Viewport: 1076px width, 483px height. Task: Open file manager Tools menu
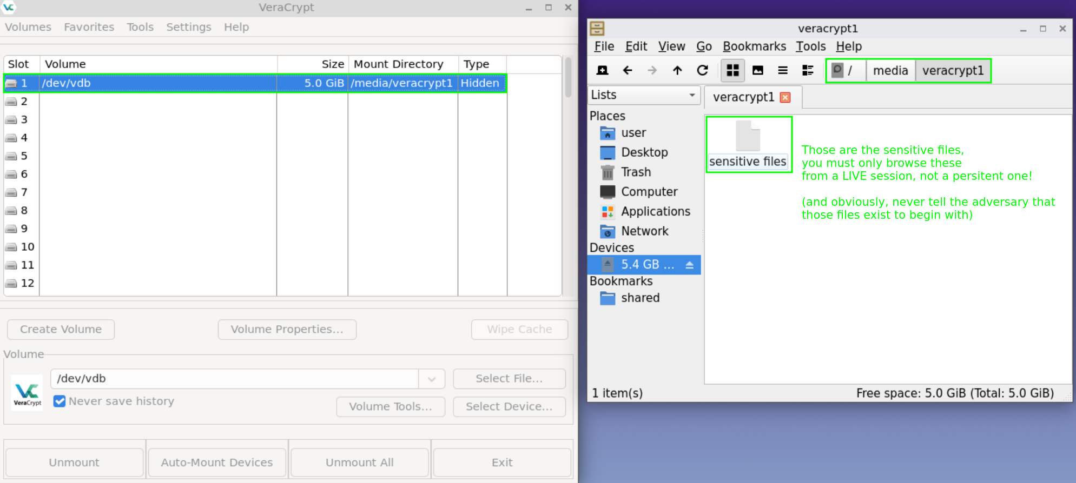(811, 46)
